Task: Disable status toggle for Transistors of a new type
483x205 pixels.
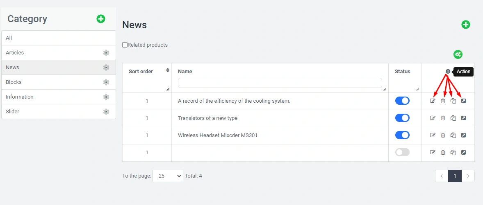Action: [402, 118]
